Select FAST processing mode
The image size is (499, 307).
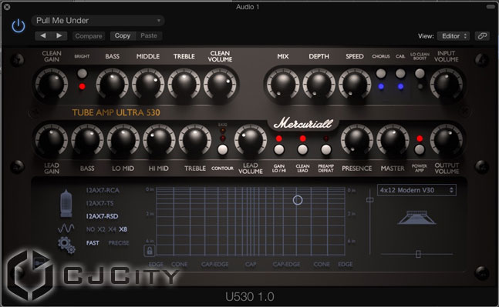[x=93, y=243]
